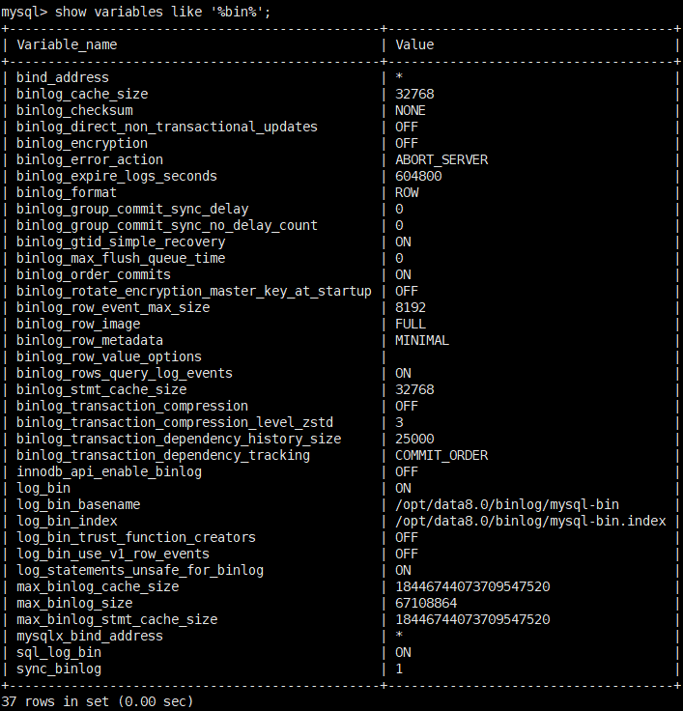Click the MINIMAL value of binlog_row_metadata
The height and width of the screenshot is (711, 683).
pyautogui.click(x=422, y=340)
